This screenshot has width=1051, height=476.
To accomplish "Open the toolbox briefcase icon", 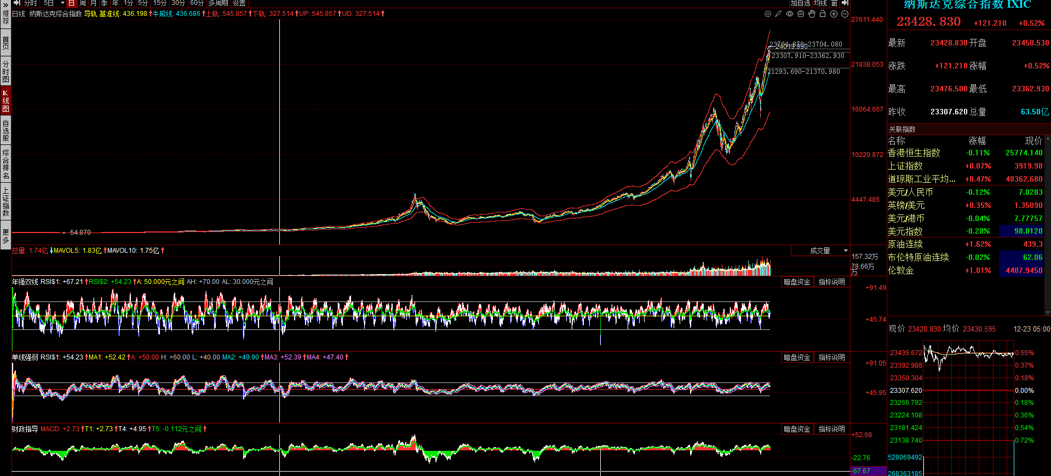I will (800, 14).
